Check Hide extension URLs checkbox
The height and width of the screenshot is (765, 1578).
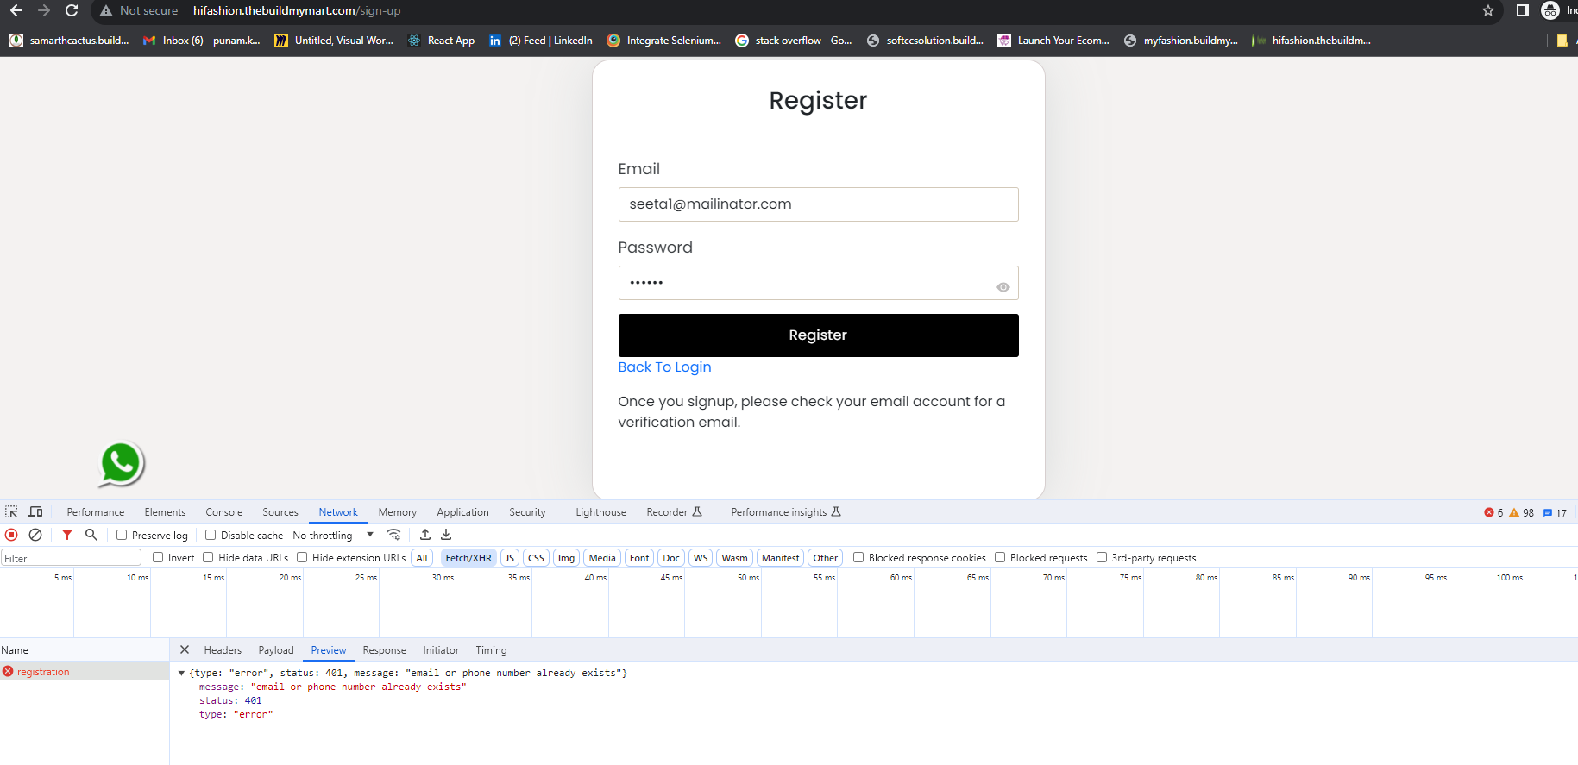302,557
